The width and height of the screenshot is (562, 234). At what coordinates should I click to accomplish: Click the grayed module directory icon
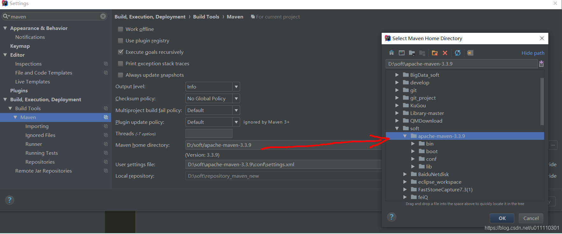[422, 53]
